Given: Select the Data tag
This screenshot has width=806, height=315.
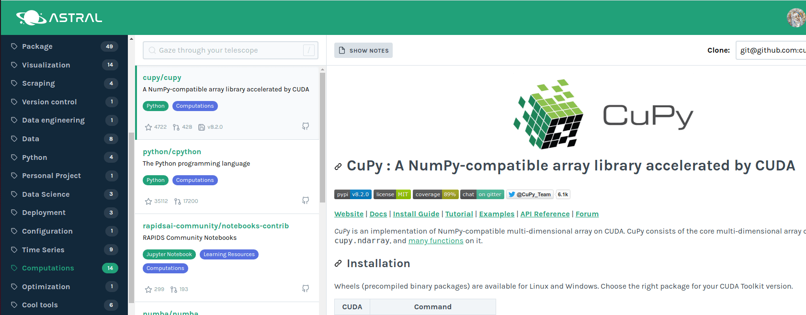Looking at the screenshot, I should click(x=64, y=139).
